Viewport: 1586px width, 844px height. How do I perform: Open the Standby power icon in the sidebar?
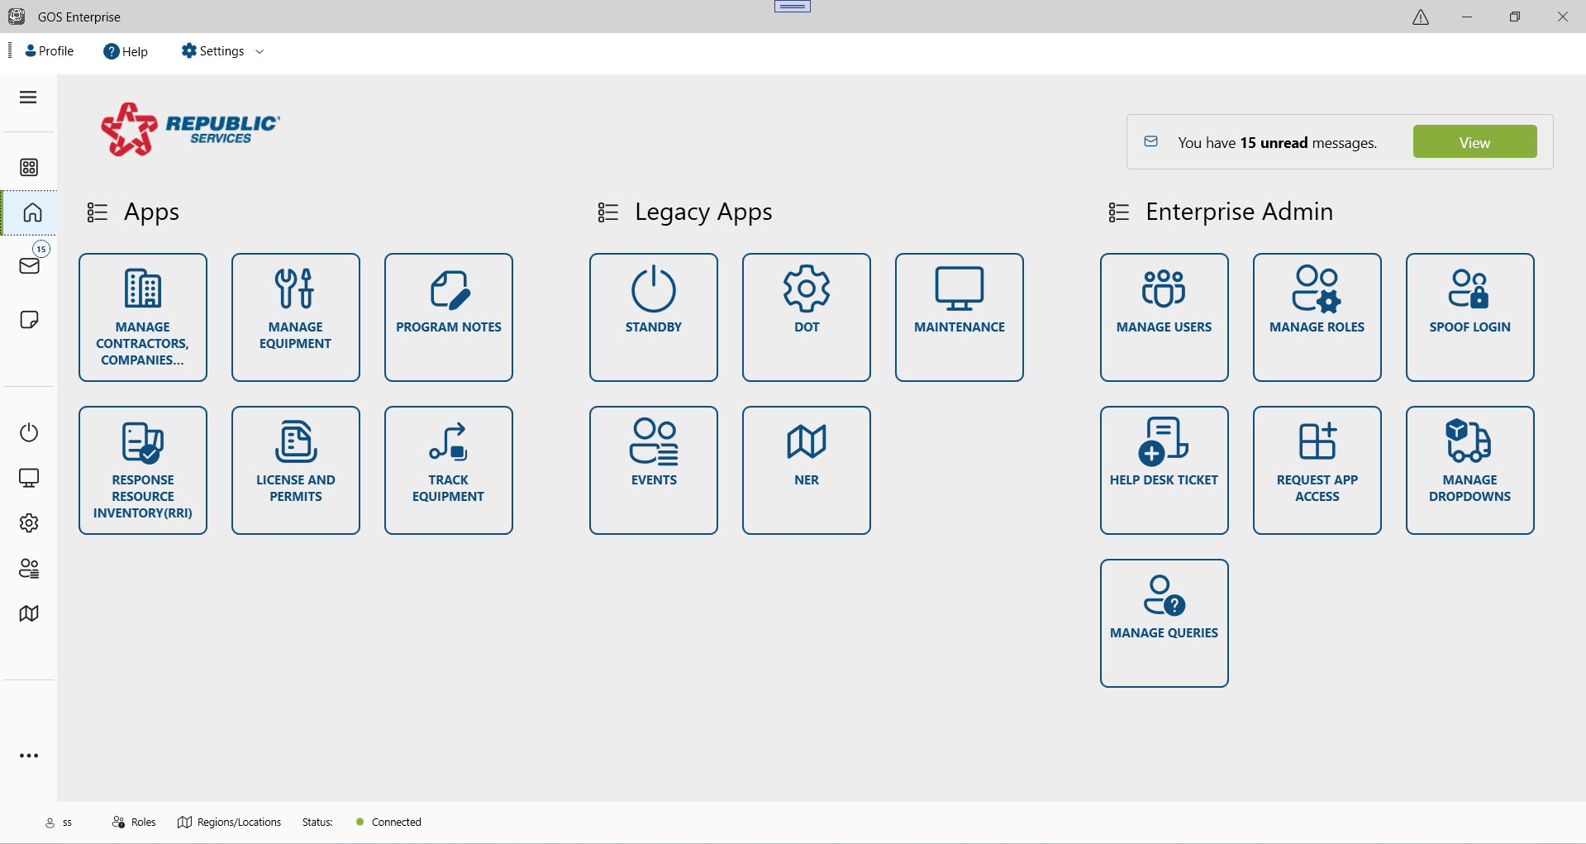(x=29, y=432)
